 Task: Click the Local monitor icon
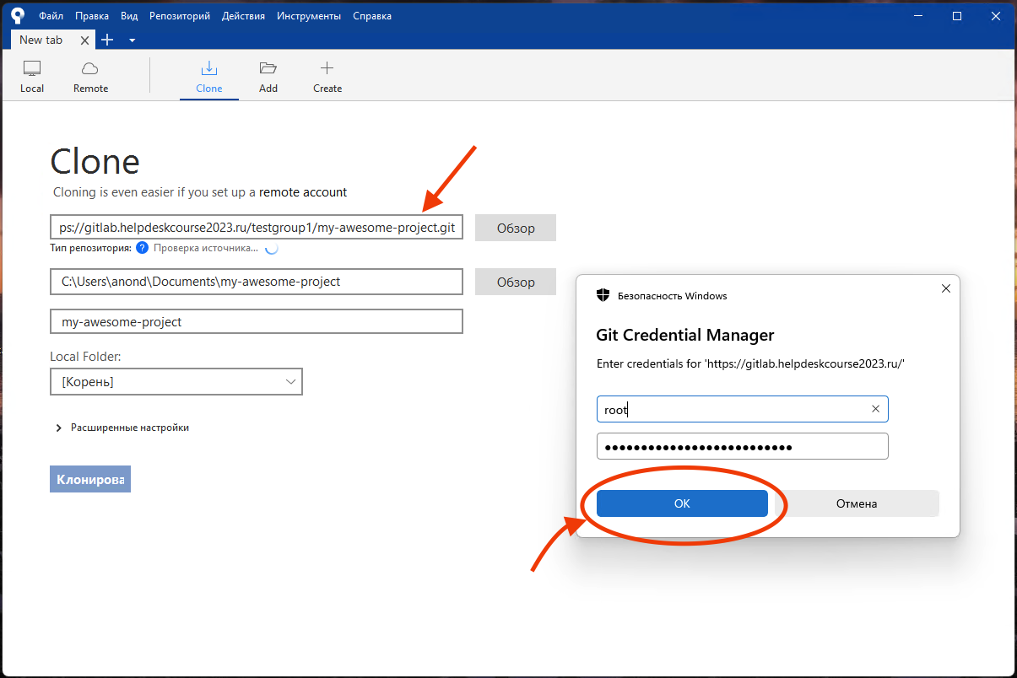pos(32,69)
